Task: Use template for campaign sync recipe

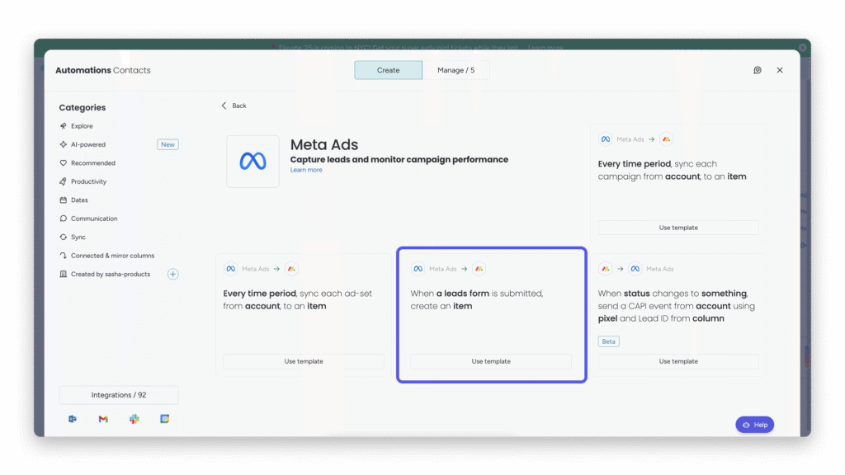Action: (x=678, y=228)
